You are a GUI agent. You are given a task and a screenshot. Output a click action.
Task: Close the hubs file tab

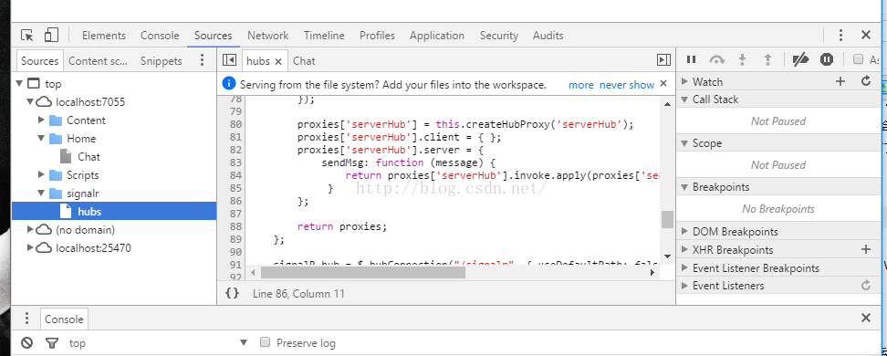click(x=277, y=61)
